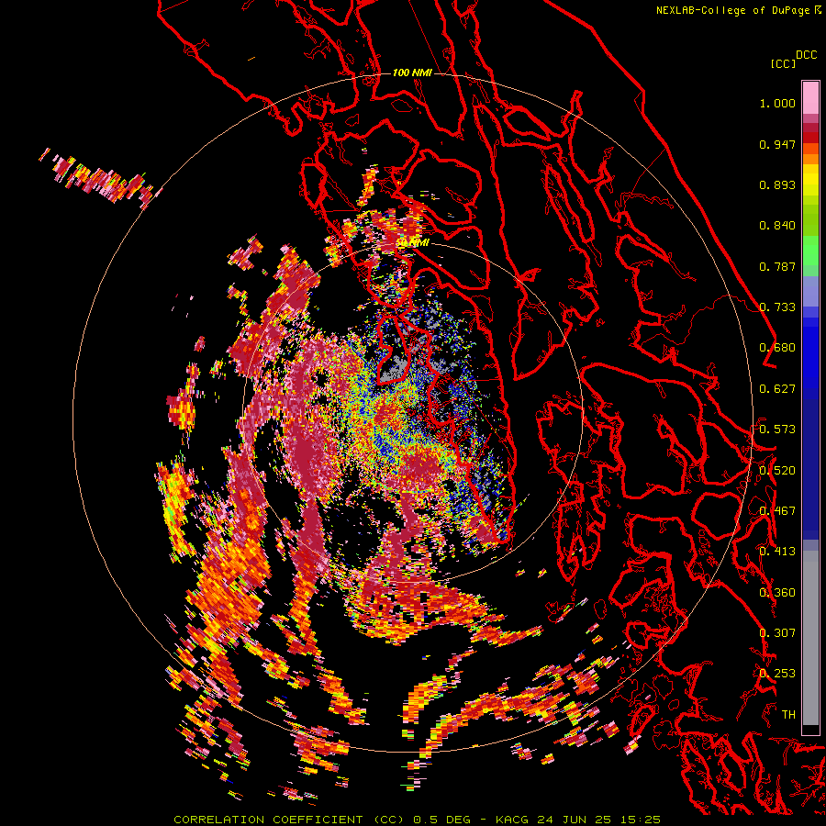Pick the gray lower color bar segment

coord(810,638)
